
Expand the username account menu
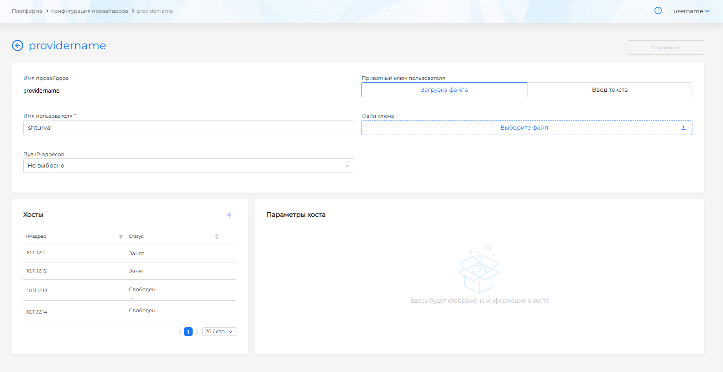pos(691,11)
